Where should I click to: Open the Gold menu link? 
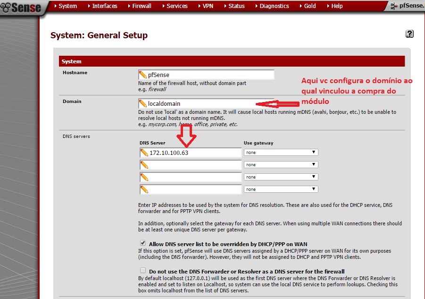[309, 6]
